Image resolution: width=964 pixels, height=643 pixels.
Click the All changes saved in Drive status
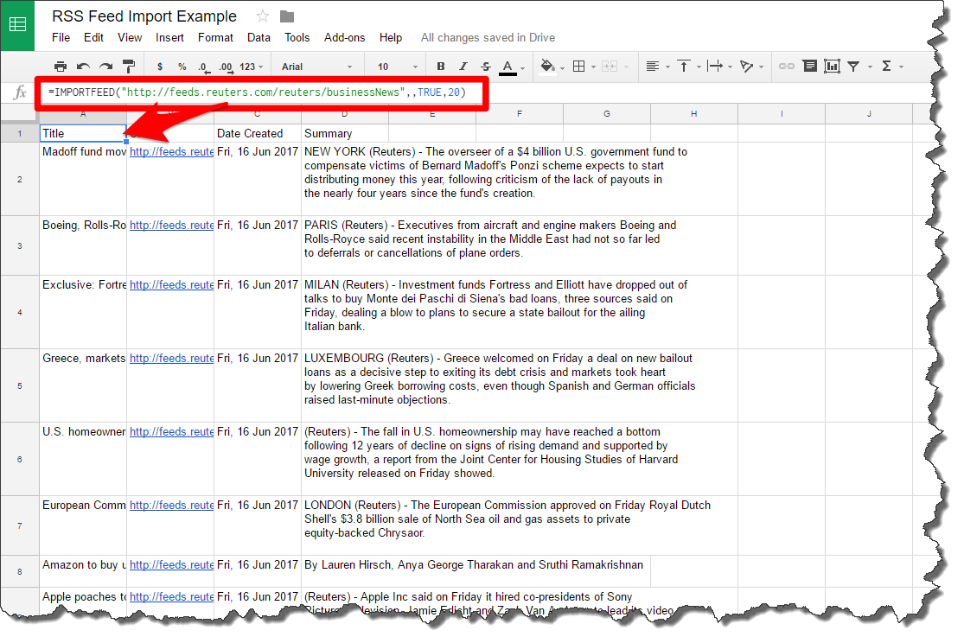point(488,37)
